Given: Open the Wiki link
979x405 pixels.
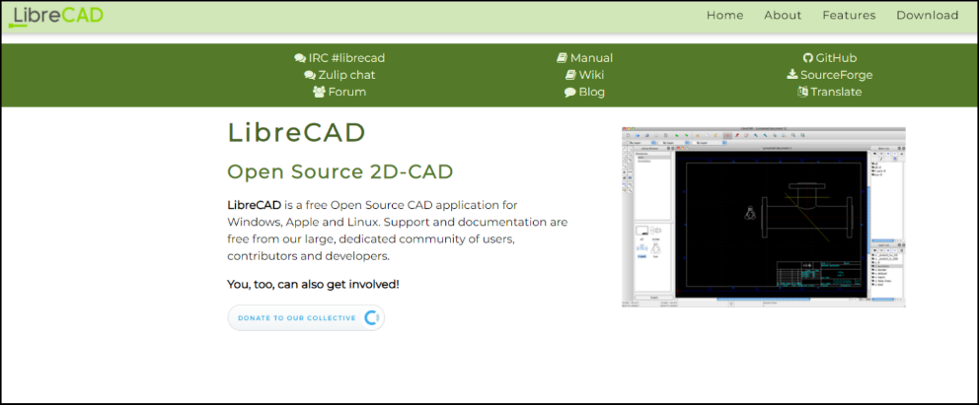Looking at the screenshot, I should (591, 75).
